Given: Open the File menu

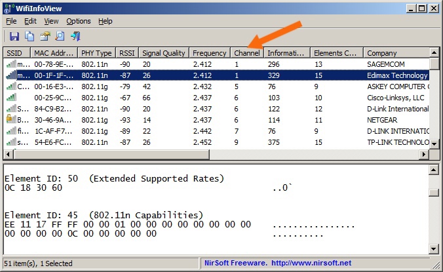Looking at the screenshot, I should [x=11, y=21].
